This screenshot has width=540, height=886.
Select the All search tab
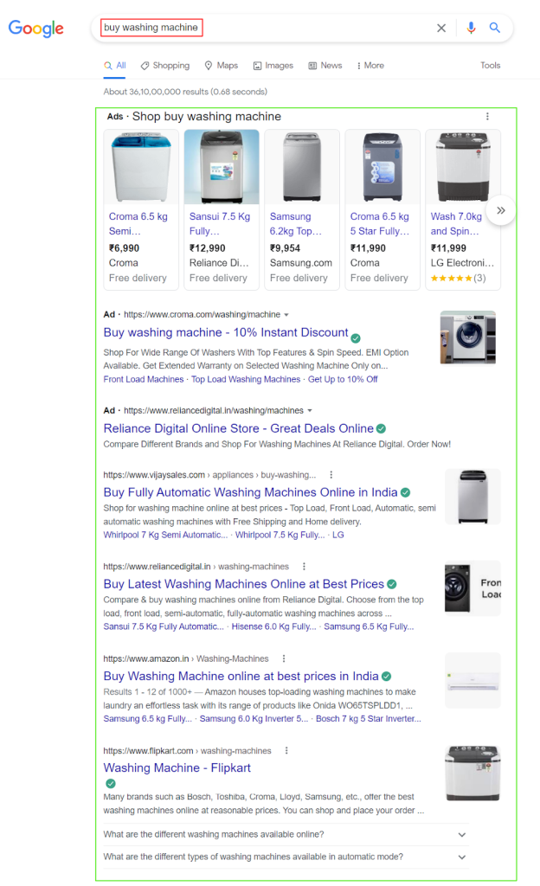pos(115,66)
